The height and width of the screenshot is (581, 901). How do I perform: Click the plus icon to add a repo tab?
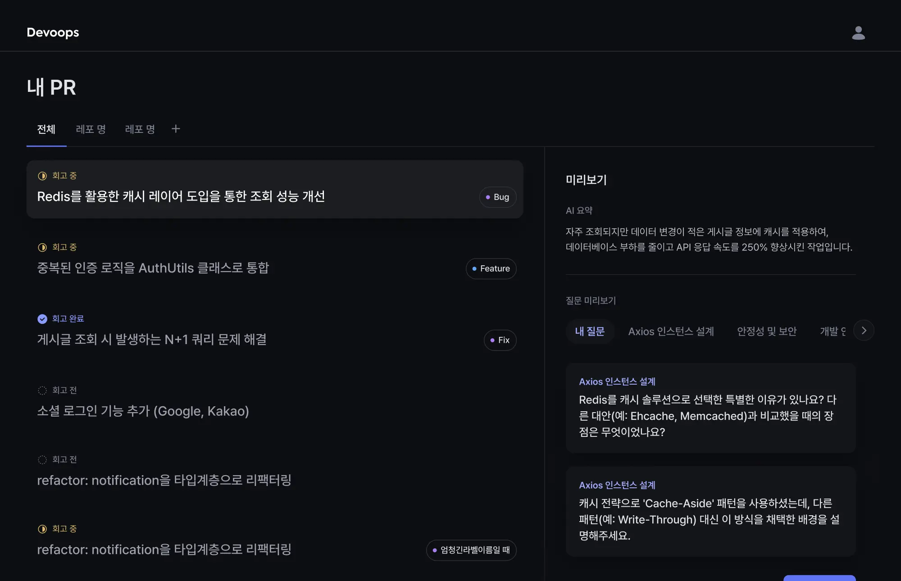[176, 129]
